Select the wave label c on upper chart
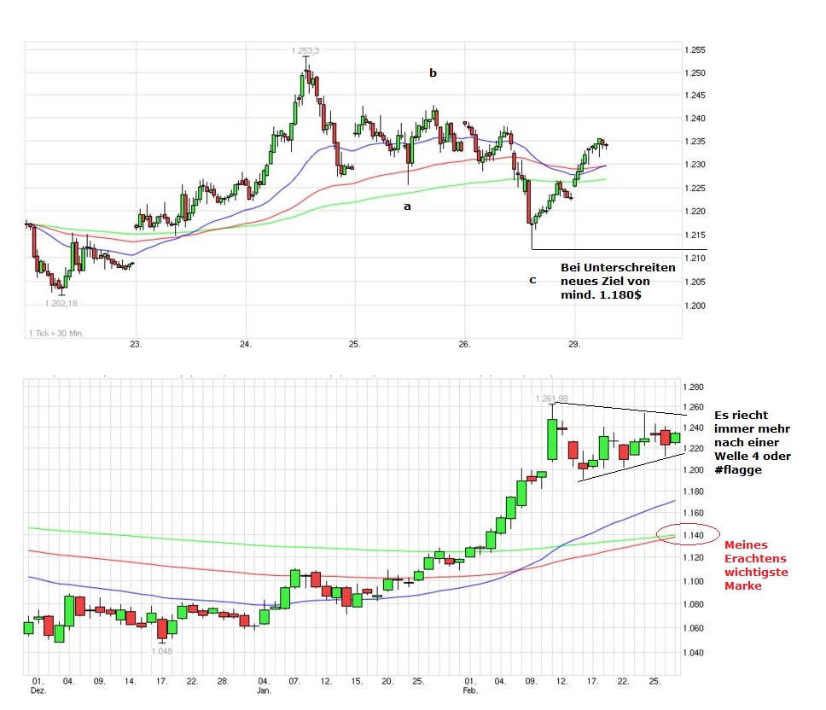Image resolution: width=826 pixels, height=710 pixels. point(532,279)
